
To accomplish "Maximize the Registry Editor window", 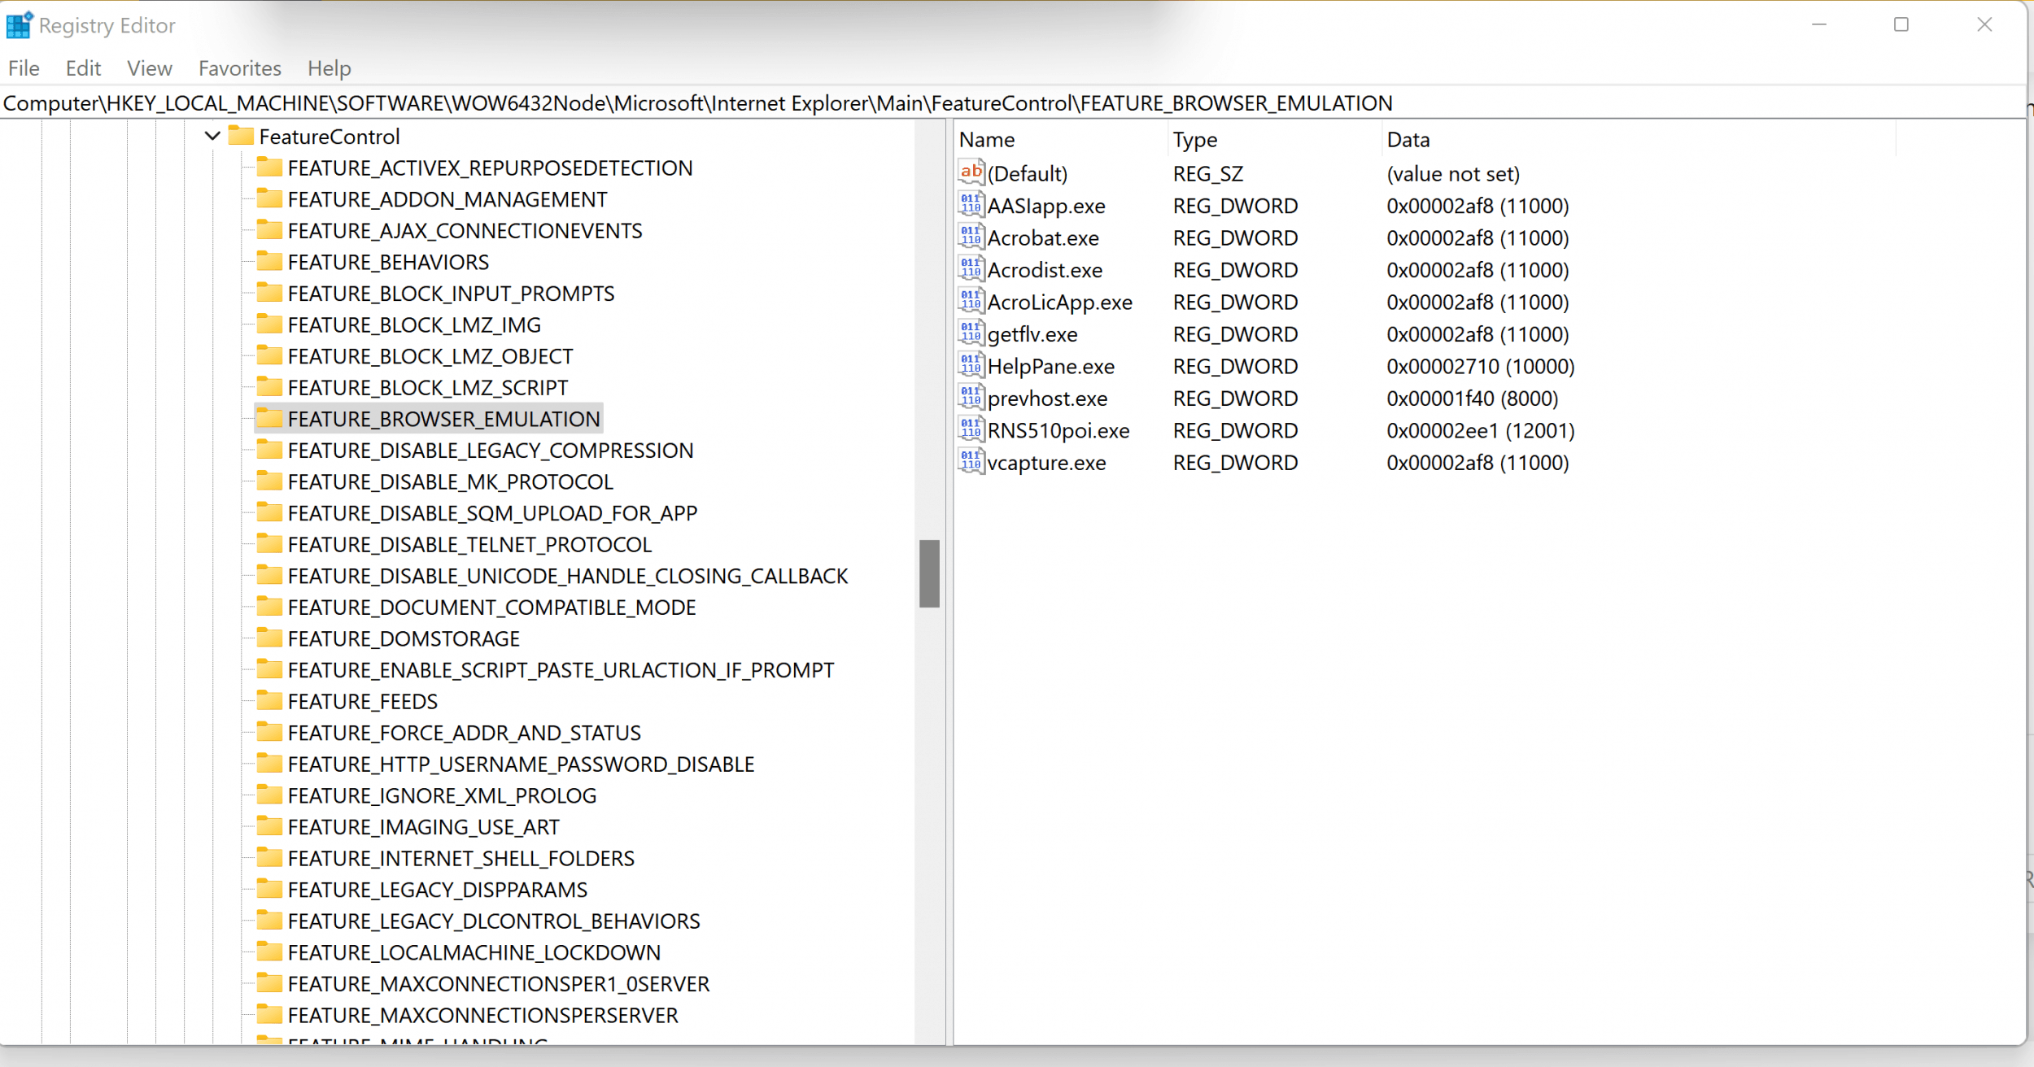I will coord(1901,24).
